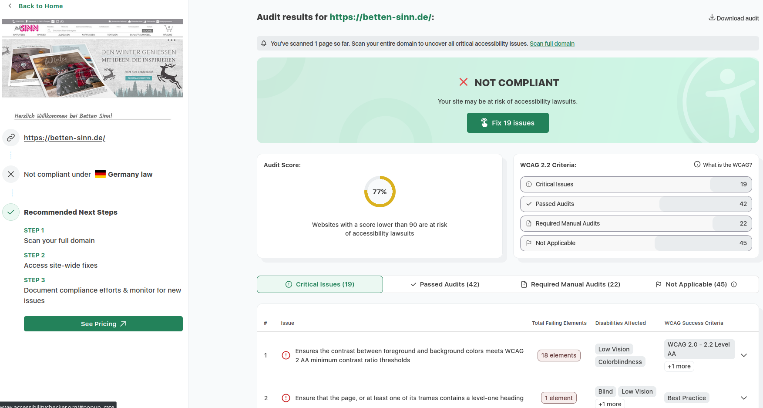Click the notification bell icon
Viewport: 763px width, 408px height.
[x=264, y=44]
